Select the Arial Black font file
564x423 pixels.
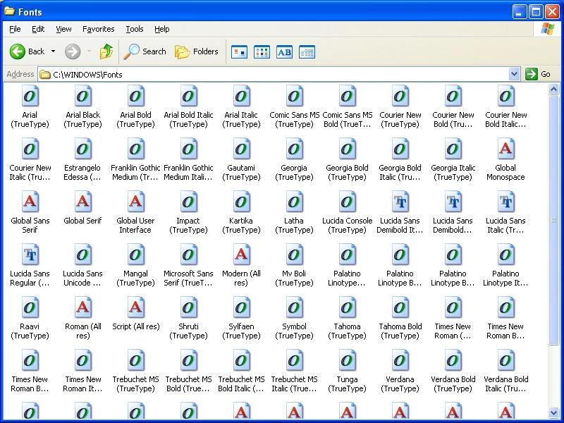pyautogui.click(x=82, y=107)
